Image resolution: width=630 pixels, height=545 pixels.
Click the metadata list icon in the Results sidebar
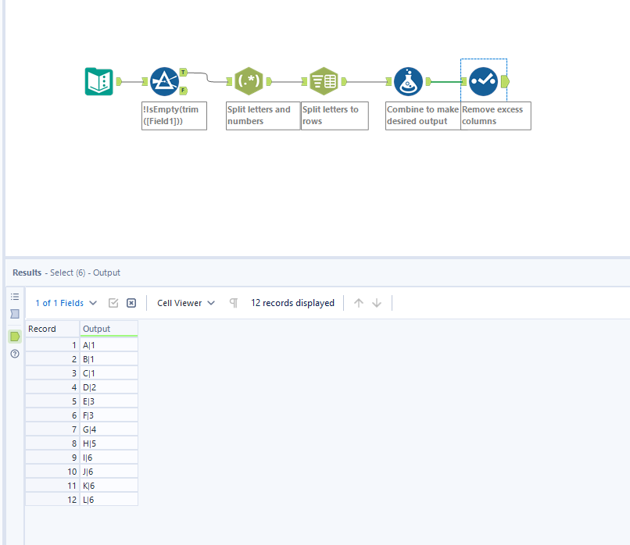(x=15, y=296)
